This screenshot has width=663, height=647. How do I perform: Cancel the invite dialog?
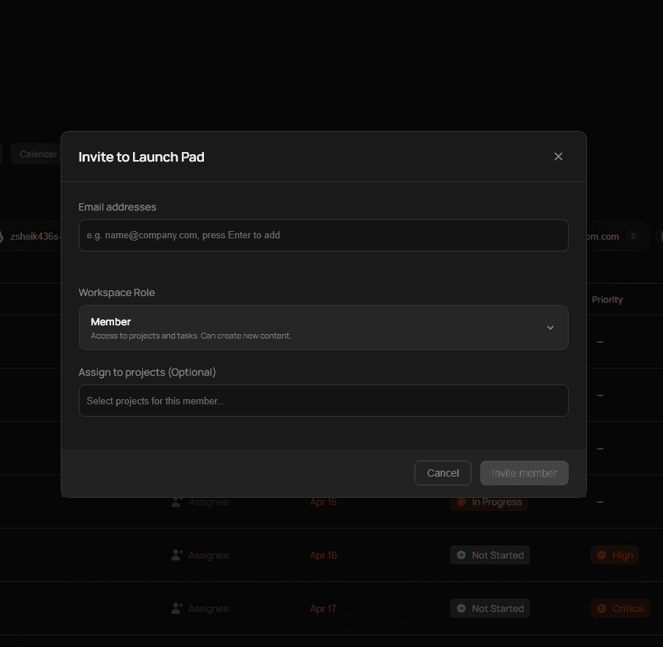pyautogui.click(x=443, y=473)
